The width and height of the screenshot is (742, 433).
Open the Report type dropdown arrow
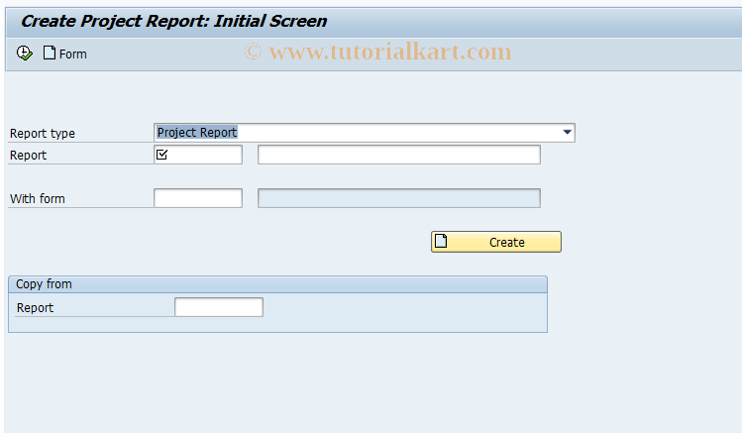567,133
